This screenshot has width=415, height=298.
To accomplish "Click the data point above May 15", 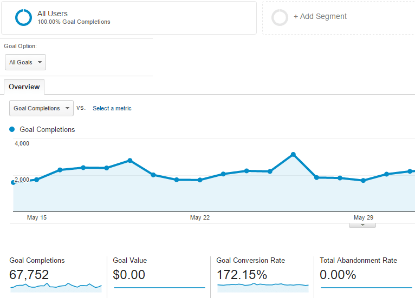I will 36,180.
